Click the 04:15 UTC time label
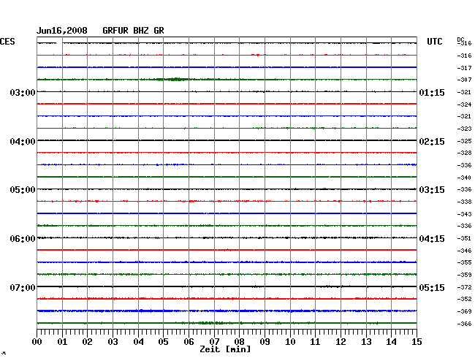Screen dimensions: 475x361 point(432,239)
